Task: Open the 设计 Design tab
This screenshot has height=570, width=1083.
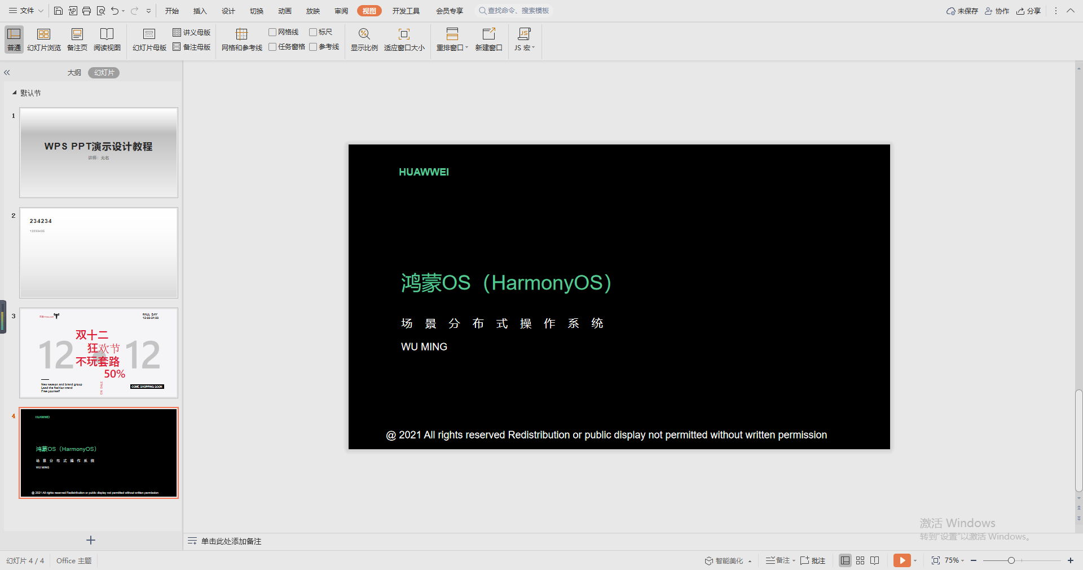Action: tap(228, 11)
